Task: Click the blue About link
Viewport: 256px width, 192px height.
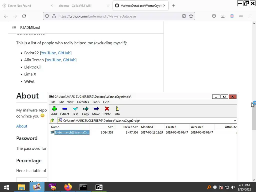Action: (22, 126)
